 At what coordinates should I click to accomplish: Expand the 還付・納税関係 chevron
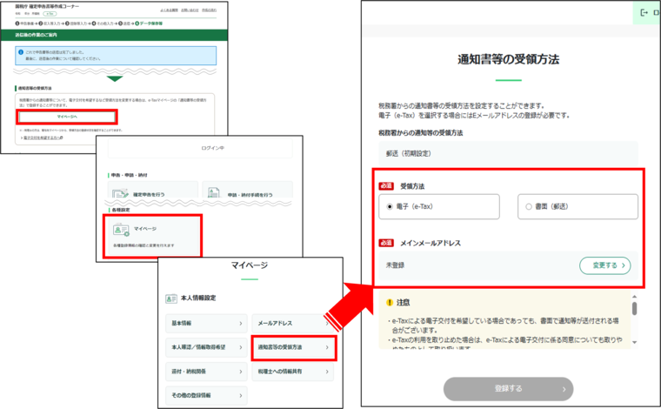point(241,372)
